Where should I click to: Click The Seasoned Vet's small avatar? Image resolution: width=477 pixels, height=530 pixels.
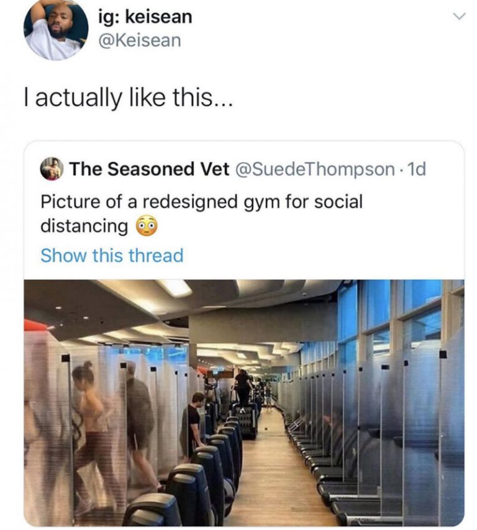coord(51,169)
